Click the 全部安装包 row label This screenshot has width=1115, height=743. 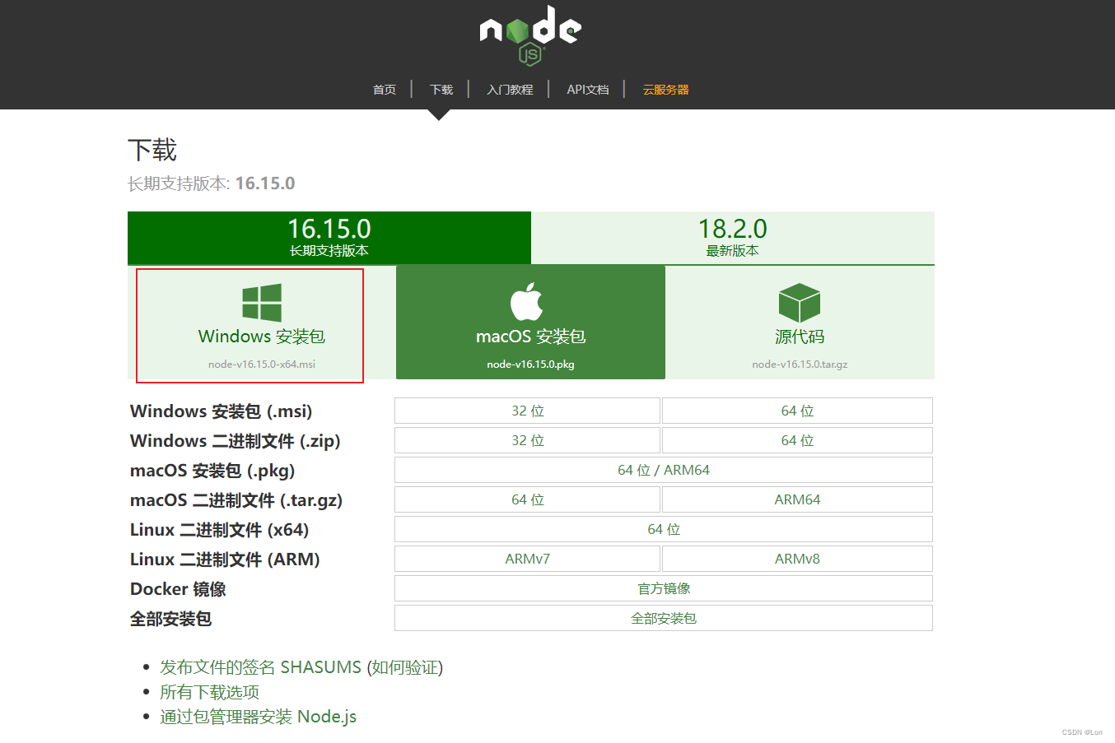170,619
